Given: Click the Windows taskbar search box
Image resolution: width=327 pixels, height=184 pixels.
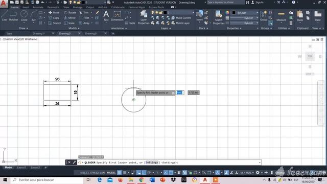Looking at the screenshot, I should point(47,179).
